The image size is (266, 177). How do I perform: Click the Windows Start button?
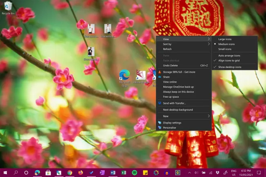click(x=5, y=173)
